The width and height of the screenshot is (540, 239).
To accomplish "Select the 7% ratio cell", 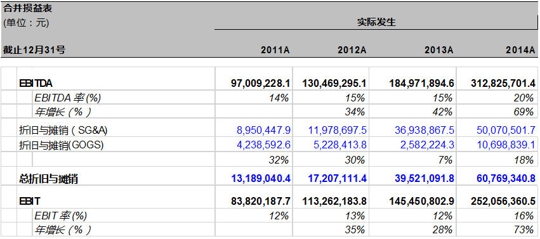I will [445, 160].
